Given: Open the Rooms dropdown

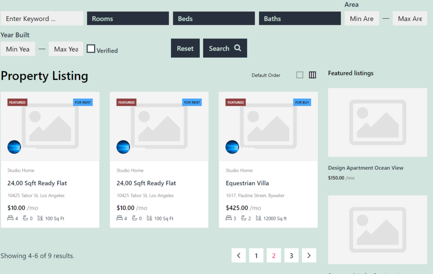Looking at the screenshot, I should tap(128, 18).
